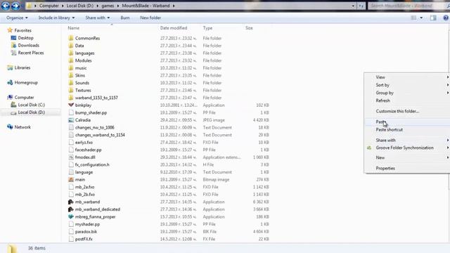
Task: Sort by the Type column header
Action: [207, 28]
